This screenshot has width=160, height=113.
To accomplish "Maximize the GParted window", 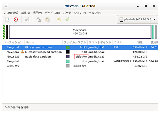I will coord(146,6).
